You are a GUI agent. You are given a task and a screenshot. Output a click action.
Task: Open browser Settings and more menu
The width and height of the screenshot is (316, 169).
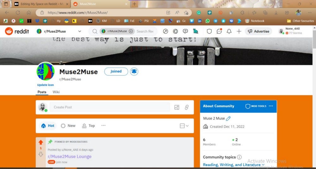coord(310,13)
